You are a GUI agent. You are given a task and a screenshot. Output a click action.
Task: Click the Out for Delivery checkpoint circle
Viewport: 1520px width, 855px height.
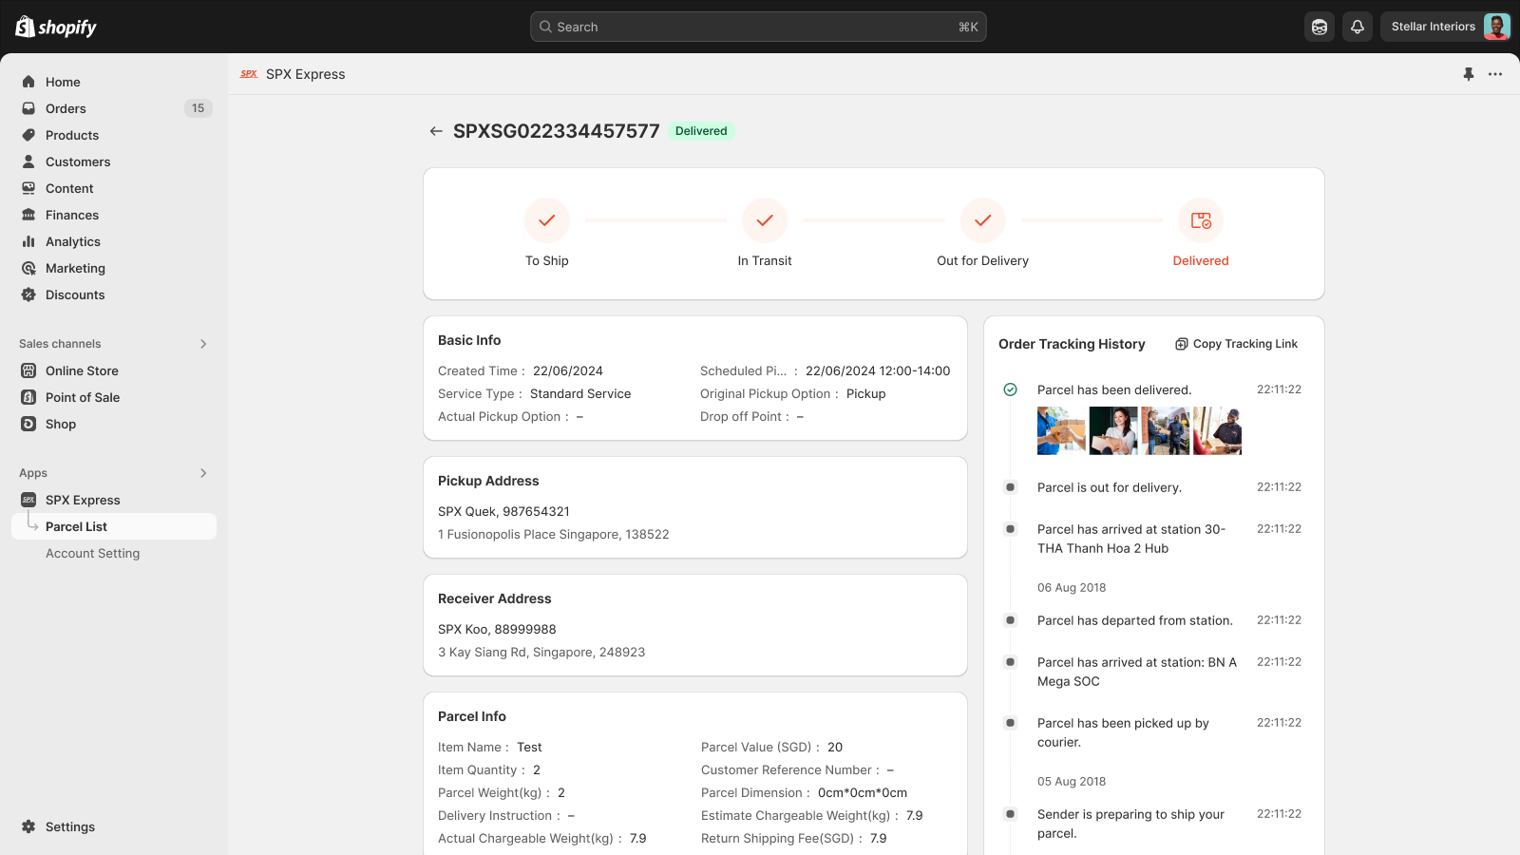pos(982,220)
